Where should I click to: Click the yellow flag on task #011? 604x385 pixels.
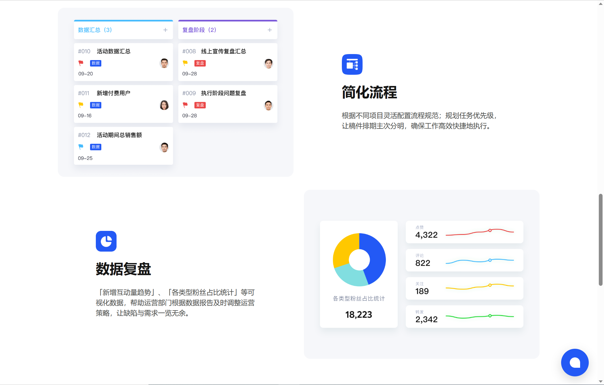(81, 105)
